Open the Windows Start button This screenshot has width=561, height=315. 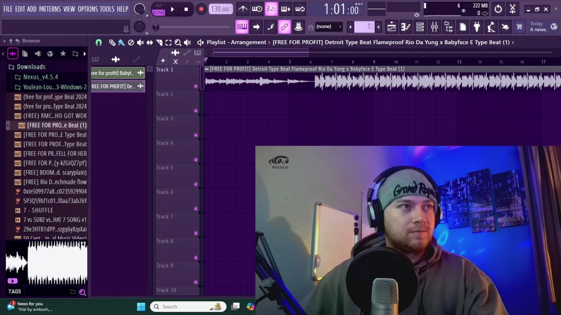(x=141, y=307)
